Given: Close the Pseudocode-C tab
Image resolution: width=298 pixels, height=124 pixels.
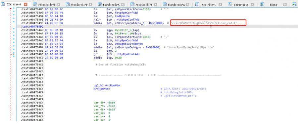Looking at the screenshot, I should 123,4.
